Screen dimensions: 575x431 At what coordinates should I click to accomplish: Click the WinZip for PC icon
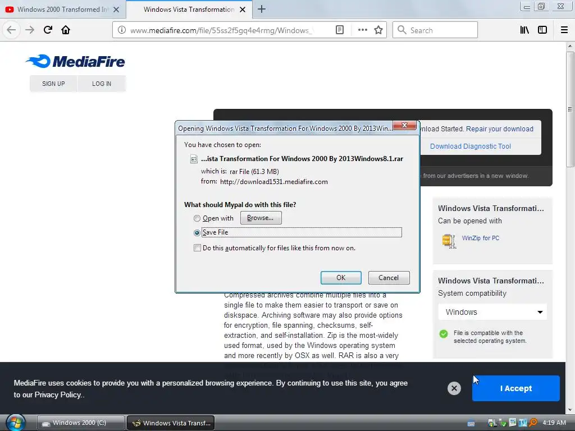[449, 241]
